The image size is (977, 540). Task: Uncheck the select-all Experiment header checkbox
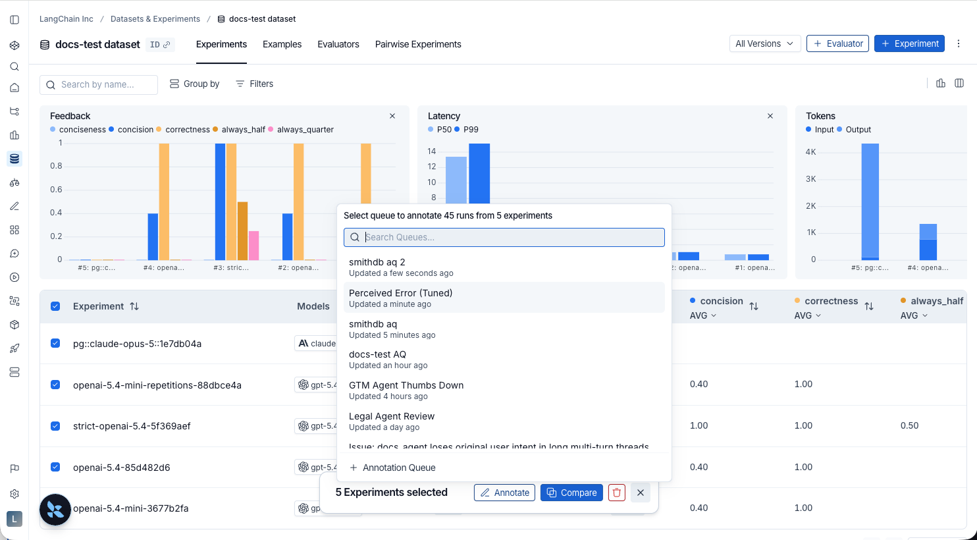55,306
